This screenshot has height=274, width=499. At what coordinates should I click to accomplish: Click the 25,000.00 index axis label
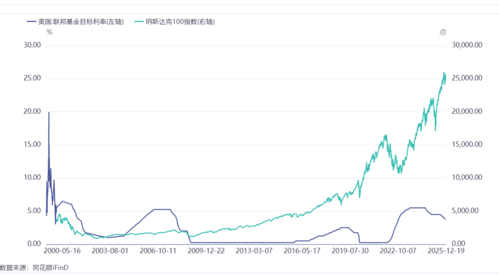pos(467,78)
